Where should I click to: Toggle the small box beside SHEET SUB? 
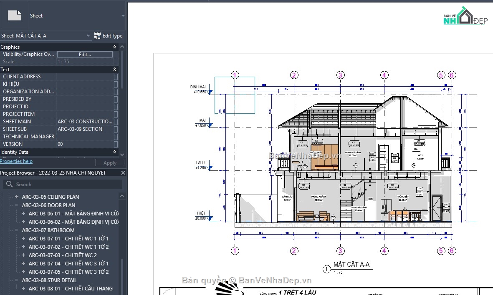tap(116, 129)
